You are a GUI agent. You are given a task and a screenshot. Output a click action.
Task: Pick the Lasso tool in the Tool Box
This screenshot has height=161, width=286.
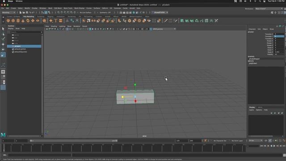[x=3, y=34]
